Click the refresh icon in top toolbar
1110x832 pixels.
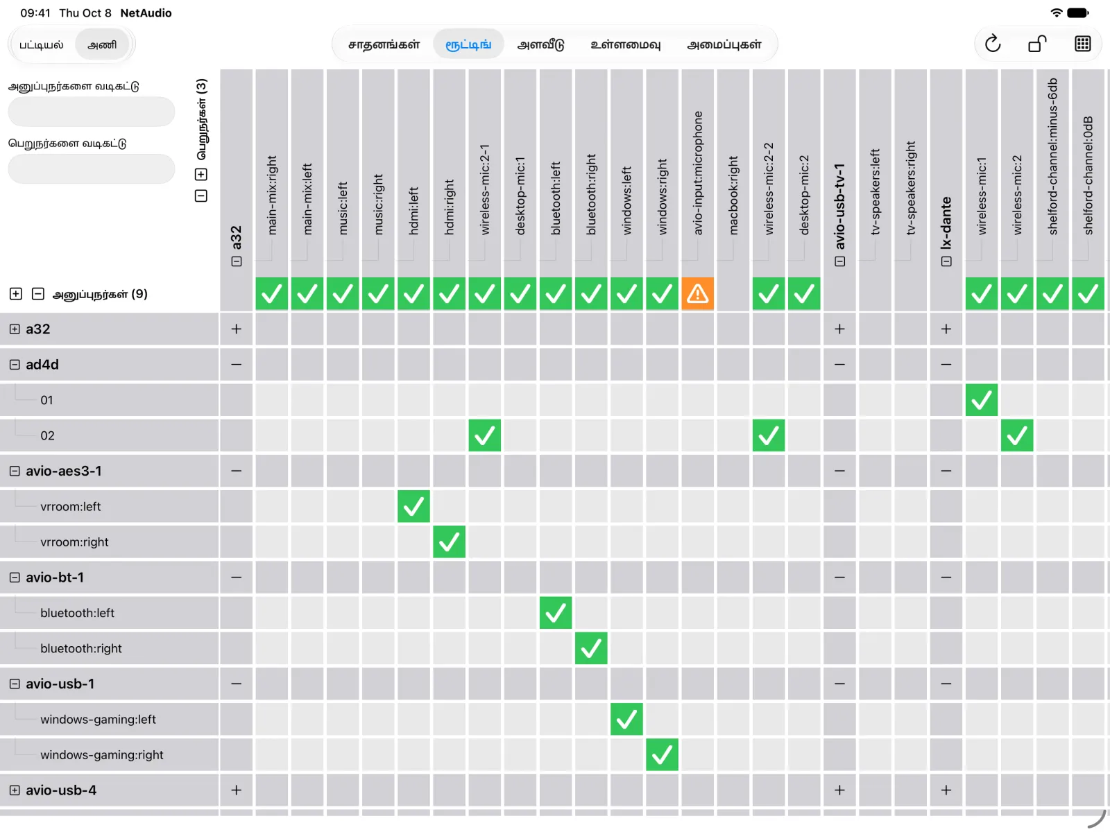pos(993,44)
